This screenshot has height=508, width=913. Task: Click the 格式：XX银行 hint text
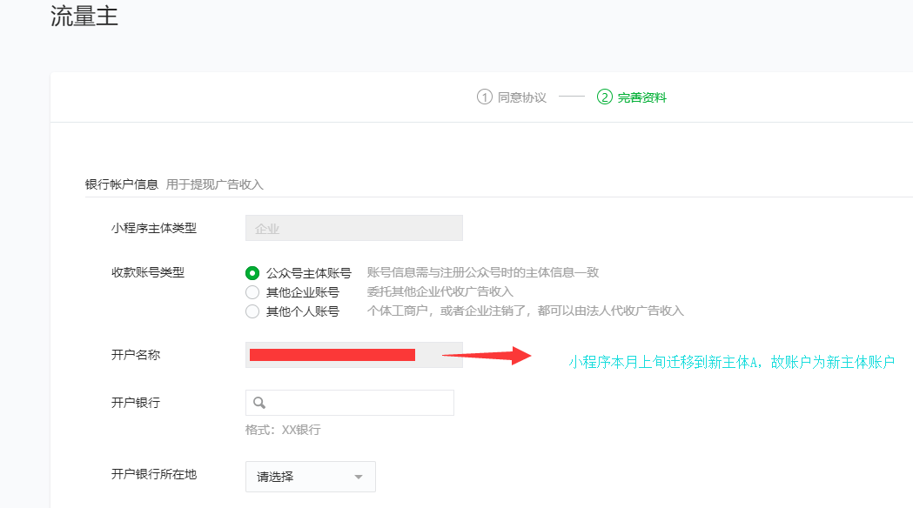click(x=283, y=430)
